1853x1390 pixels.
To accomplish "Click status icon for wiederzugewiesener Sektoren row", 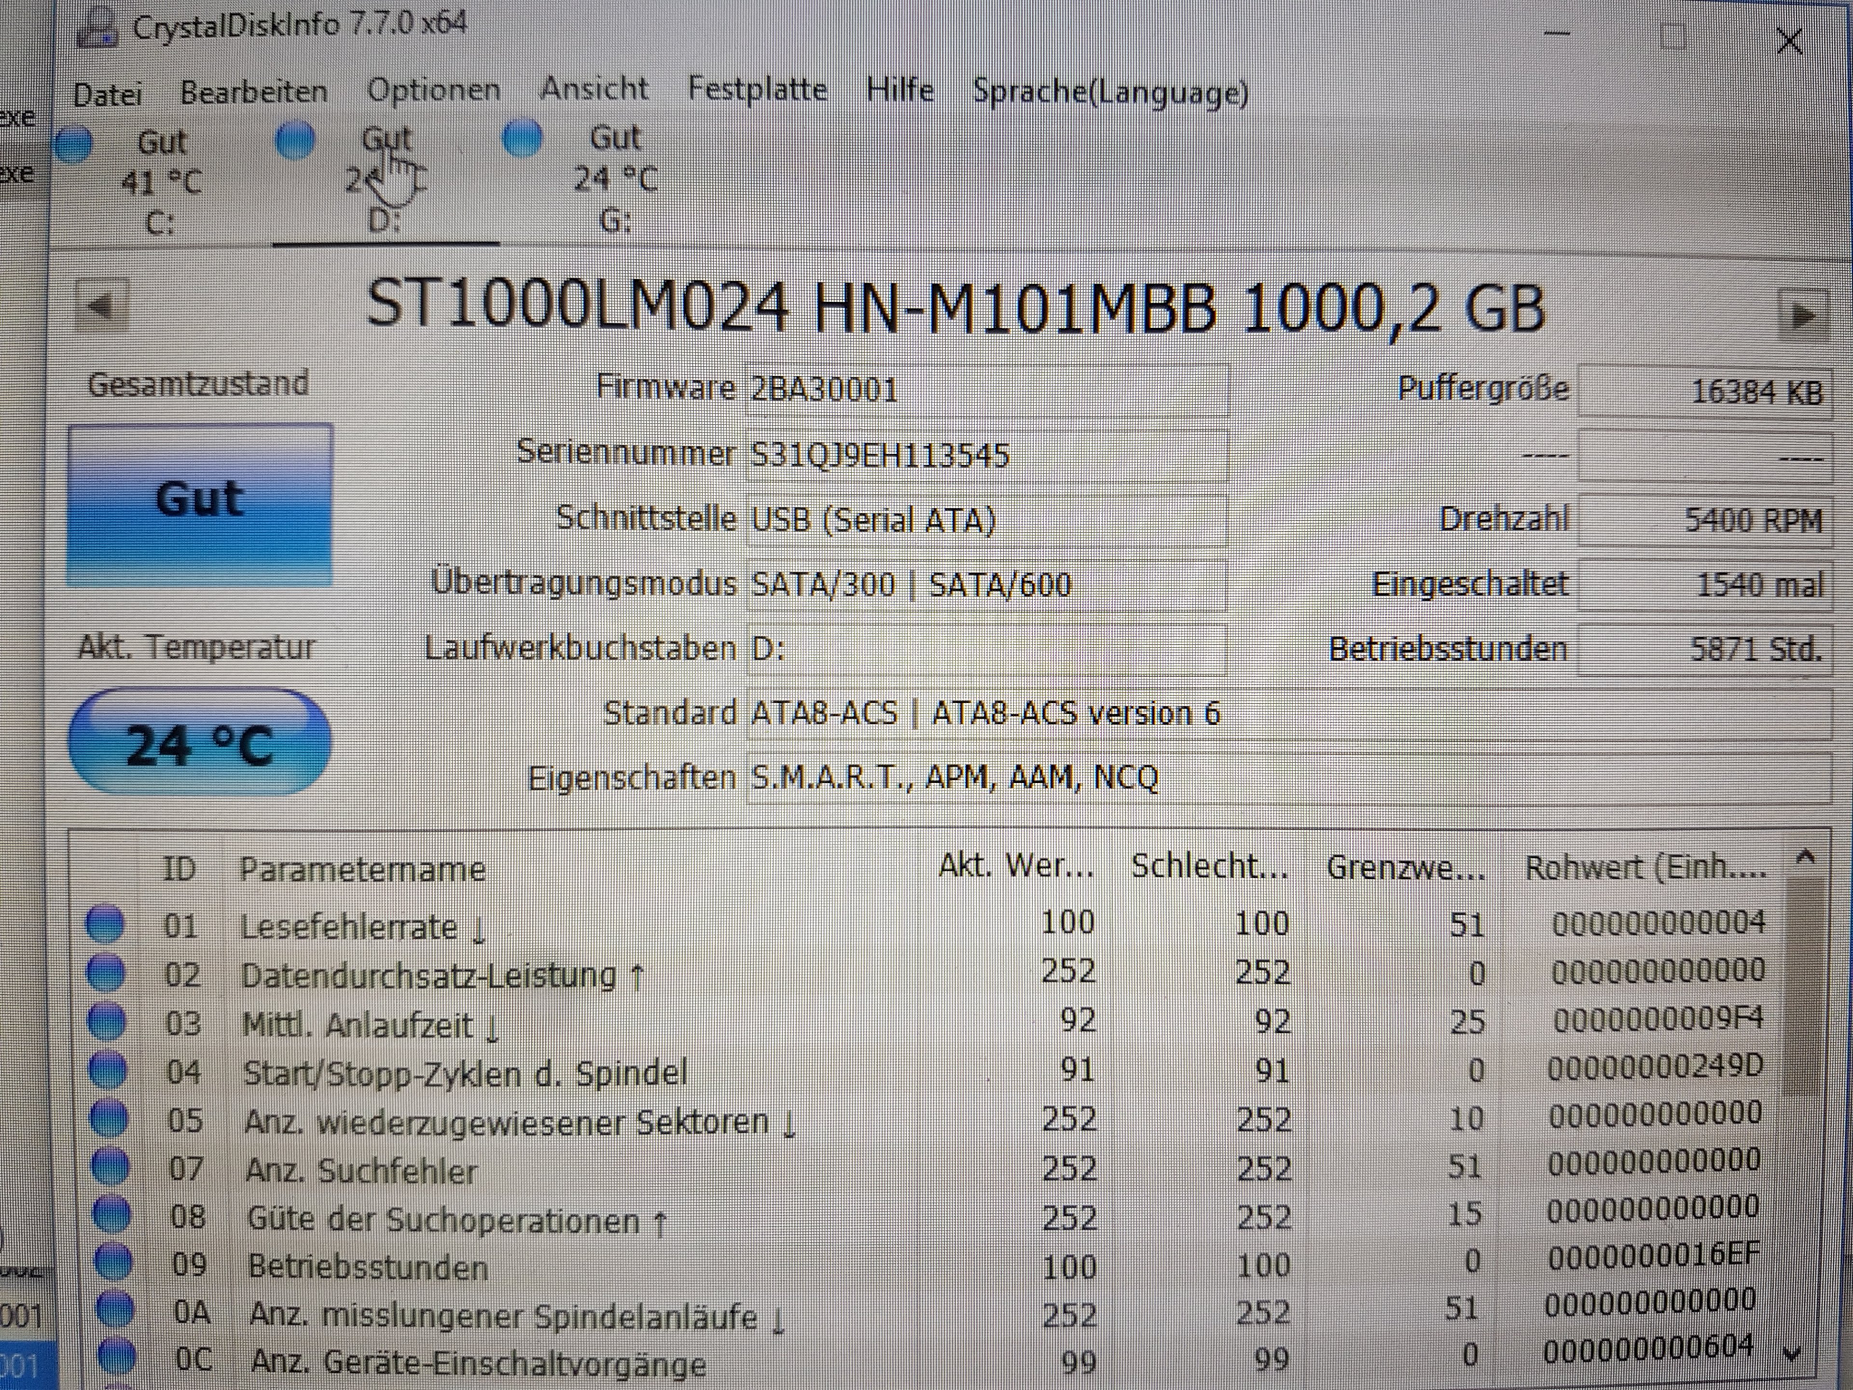I will [110, 1118].
